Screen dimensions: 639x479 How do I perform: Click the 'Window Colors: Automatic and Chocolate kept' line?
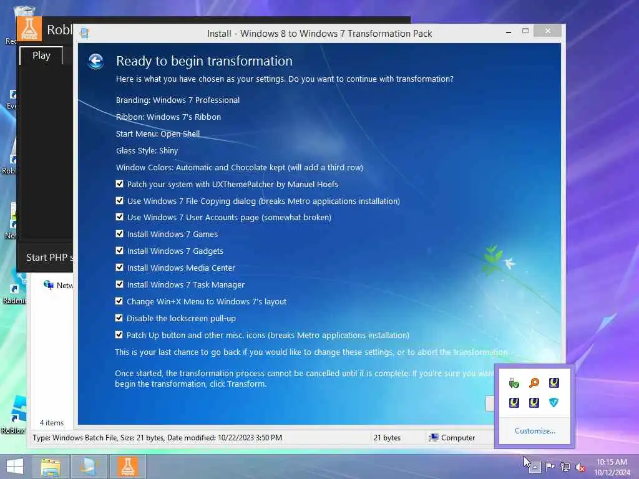point(240,167)
